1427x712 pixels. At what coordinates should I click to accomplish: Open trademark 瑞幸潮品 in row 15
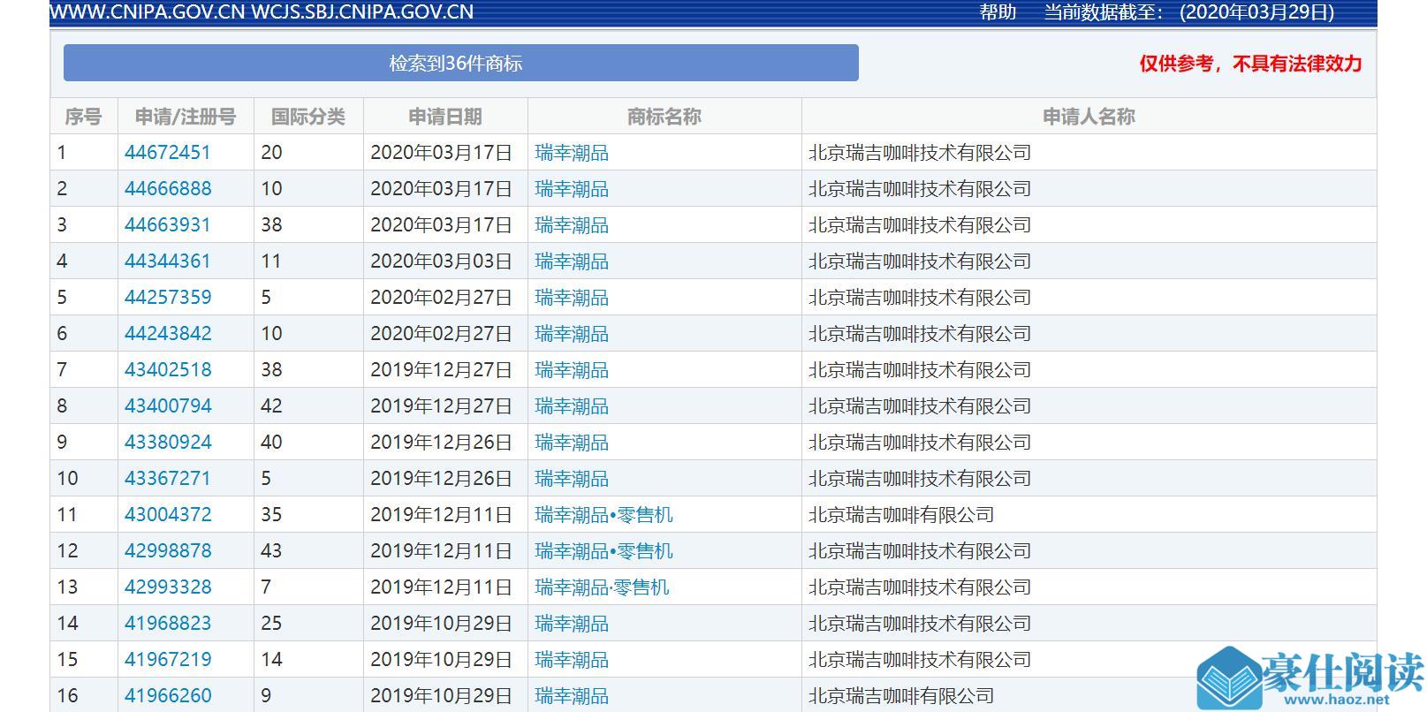point(572,660)
